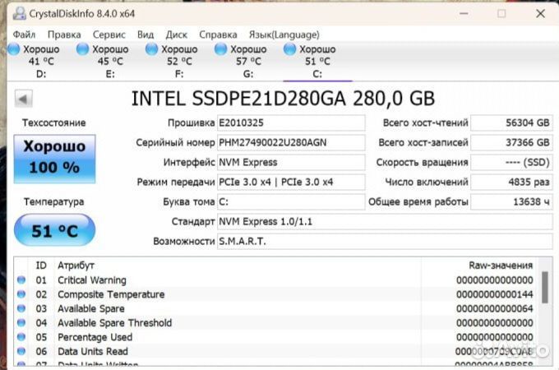Select the Composite Temperature attribute row
This screenshot has width=559, height=370.
coord(277,294)
